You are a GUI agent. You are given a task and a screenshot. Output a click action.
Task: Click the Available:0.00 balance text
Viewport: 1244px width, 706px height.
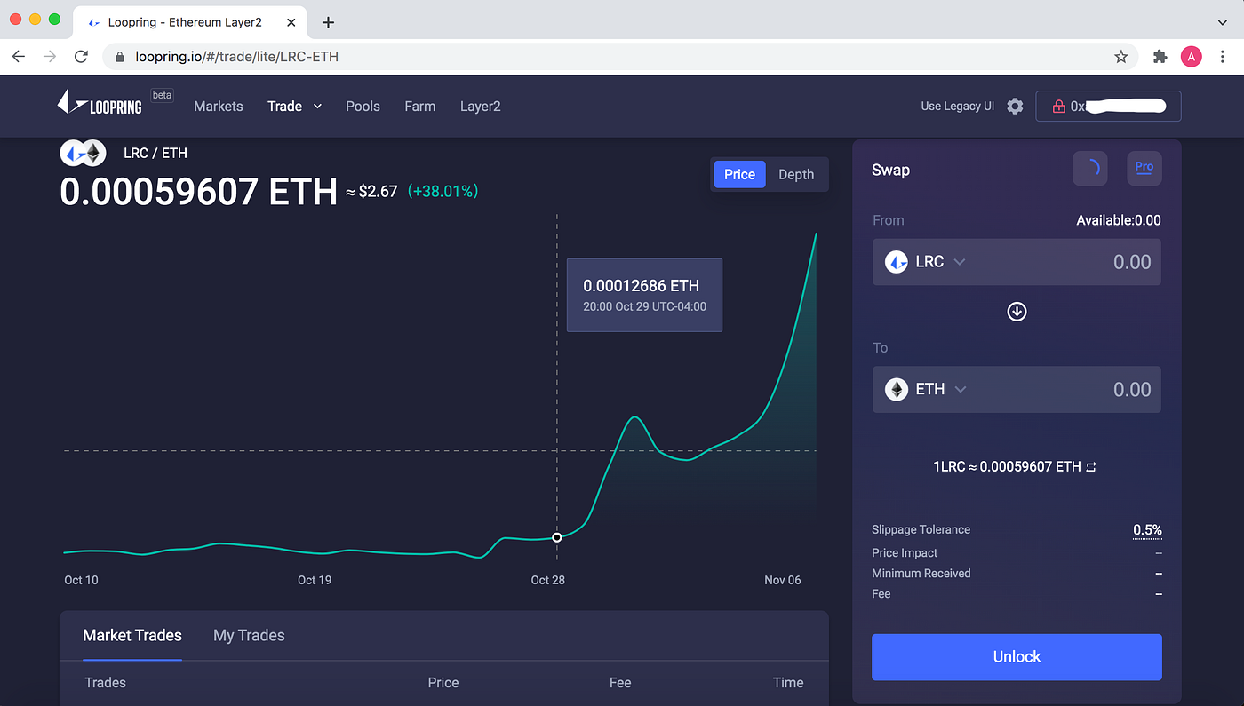[x=1118, y=220]
